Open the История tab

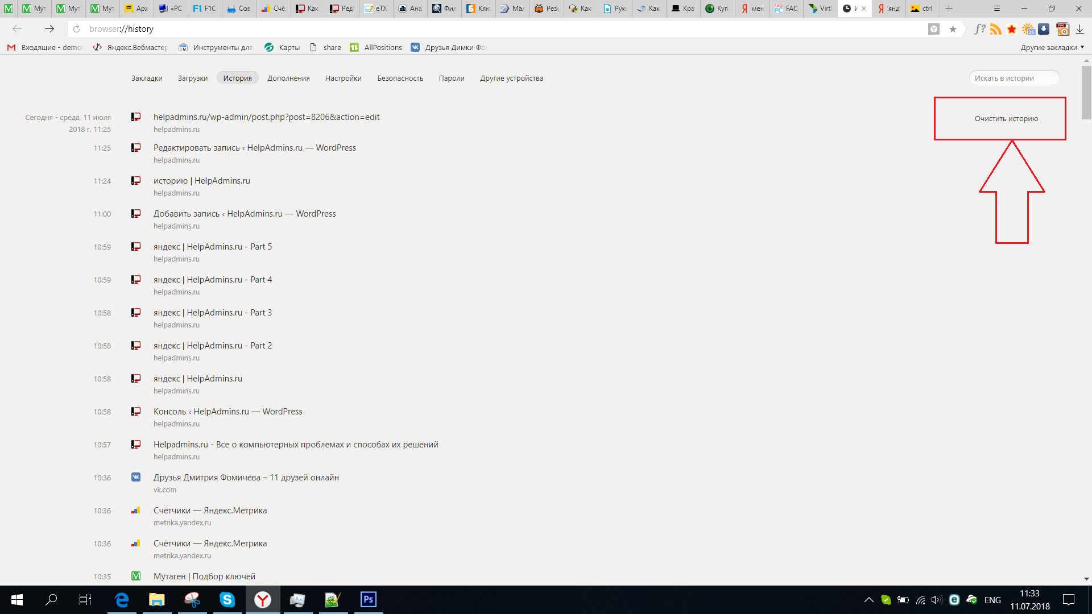pos(237,77)
